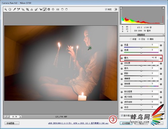Click the 对比度 contrast value field
This screenshot has height=129, width=168.
coord(155,63)
